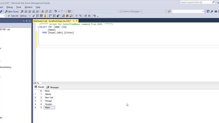Toggle IntelliSense Enabled
The width and height of the screenshot is (219, 123).
[x=45, y=16]
